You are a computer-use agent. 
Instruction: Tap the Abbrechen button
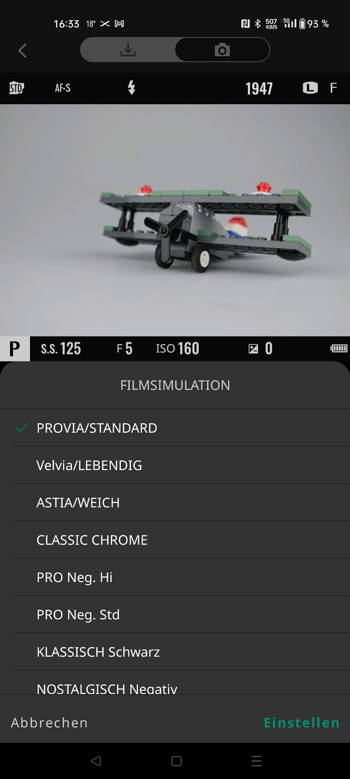coord(49,723)
